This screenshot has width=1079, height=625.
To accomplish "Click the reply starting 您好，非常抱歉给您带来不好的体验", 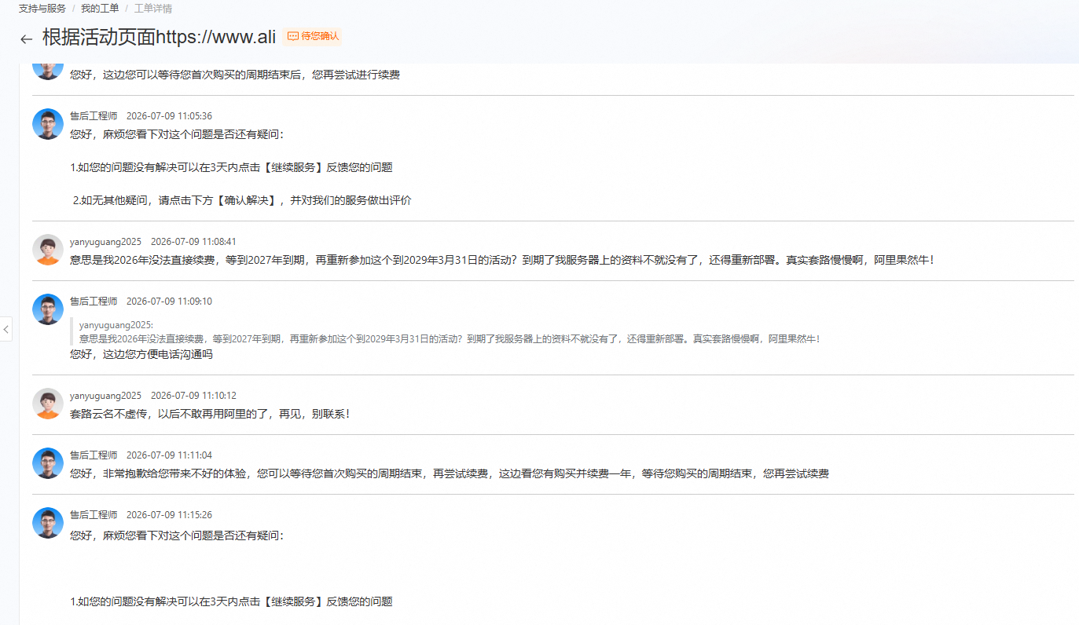I will pyautogui.click(x=450, y=473).
